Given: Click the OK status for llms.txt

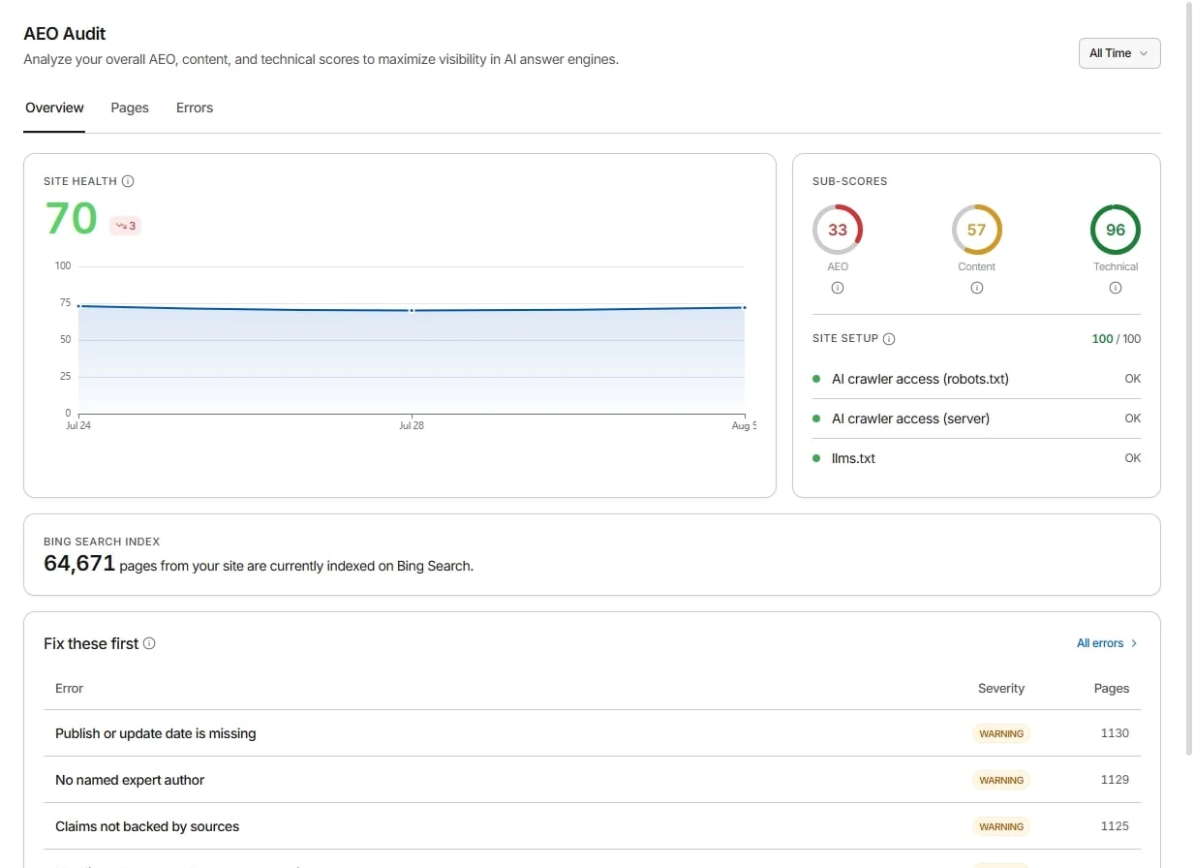Looking at the screenshot, I should (x=1132, y=458).
